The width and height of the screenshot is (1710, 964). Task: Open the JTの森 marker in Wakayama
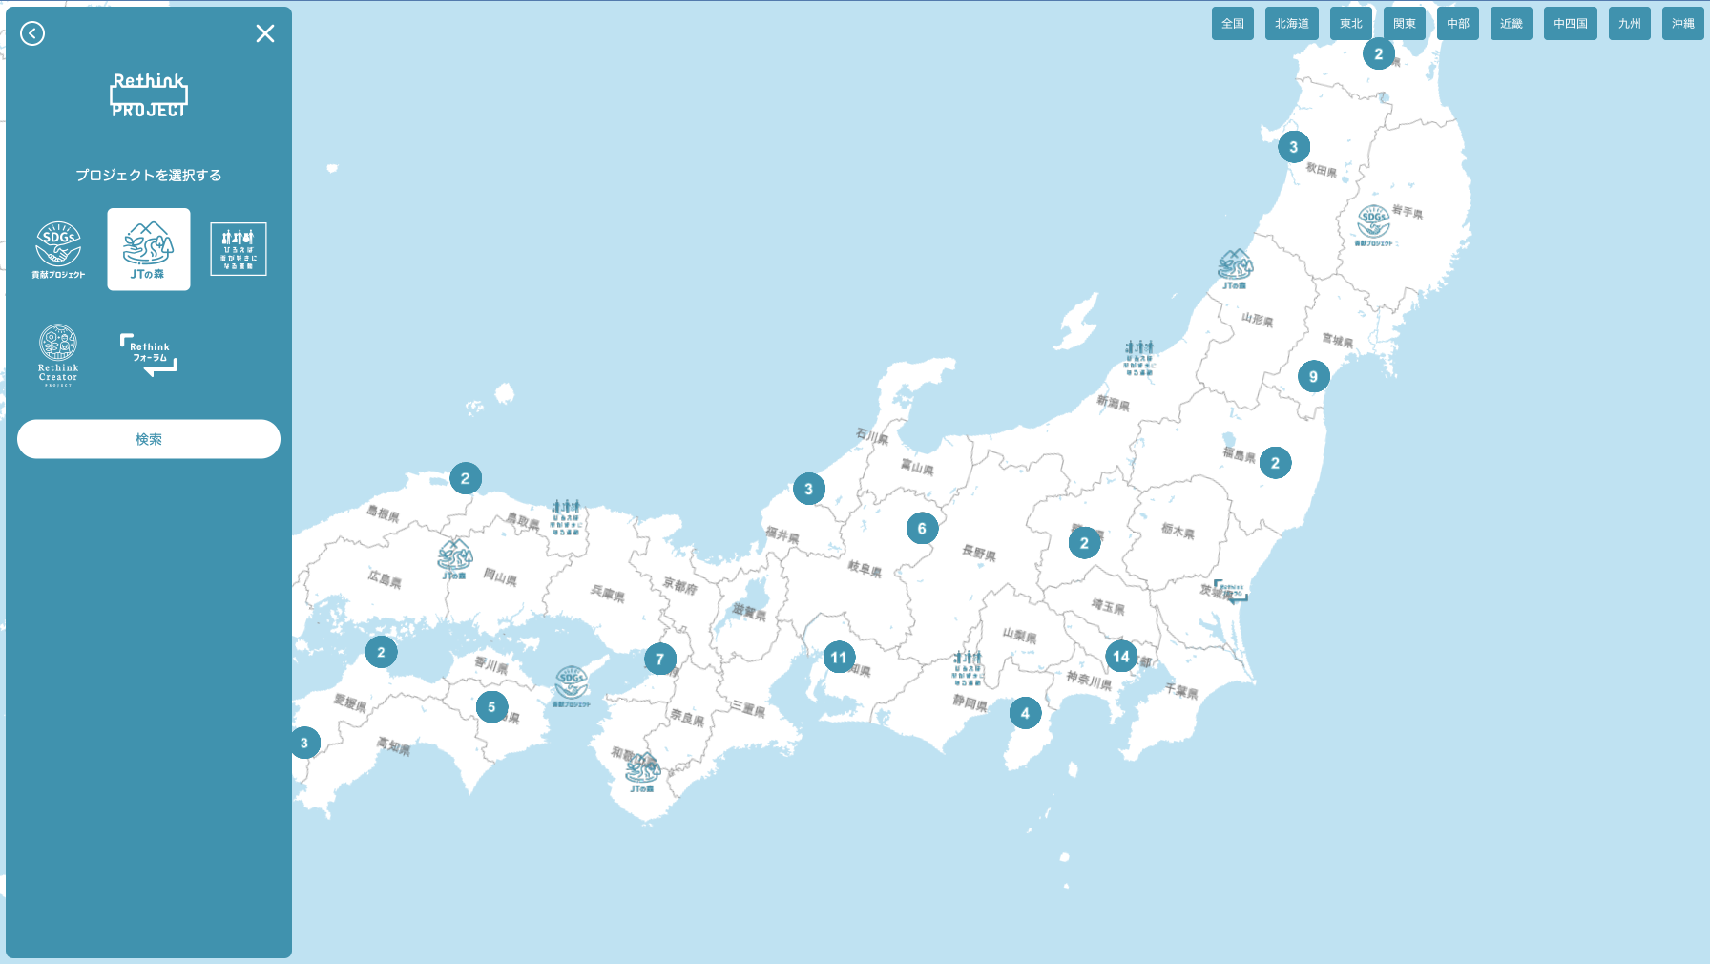point(643,771)
